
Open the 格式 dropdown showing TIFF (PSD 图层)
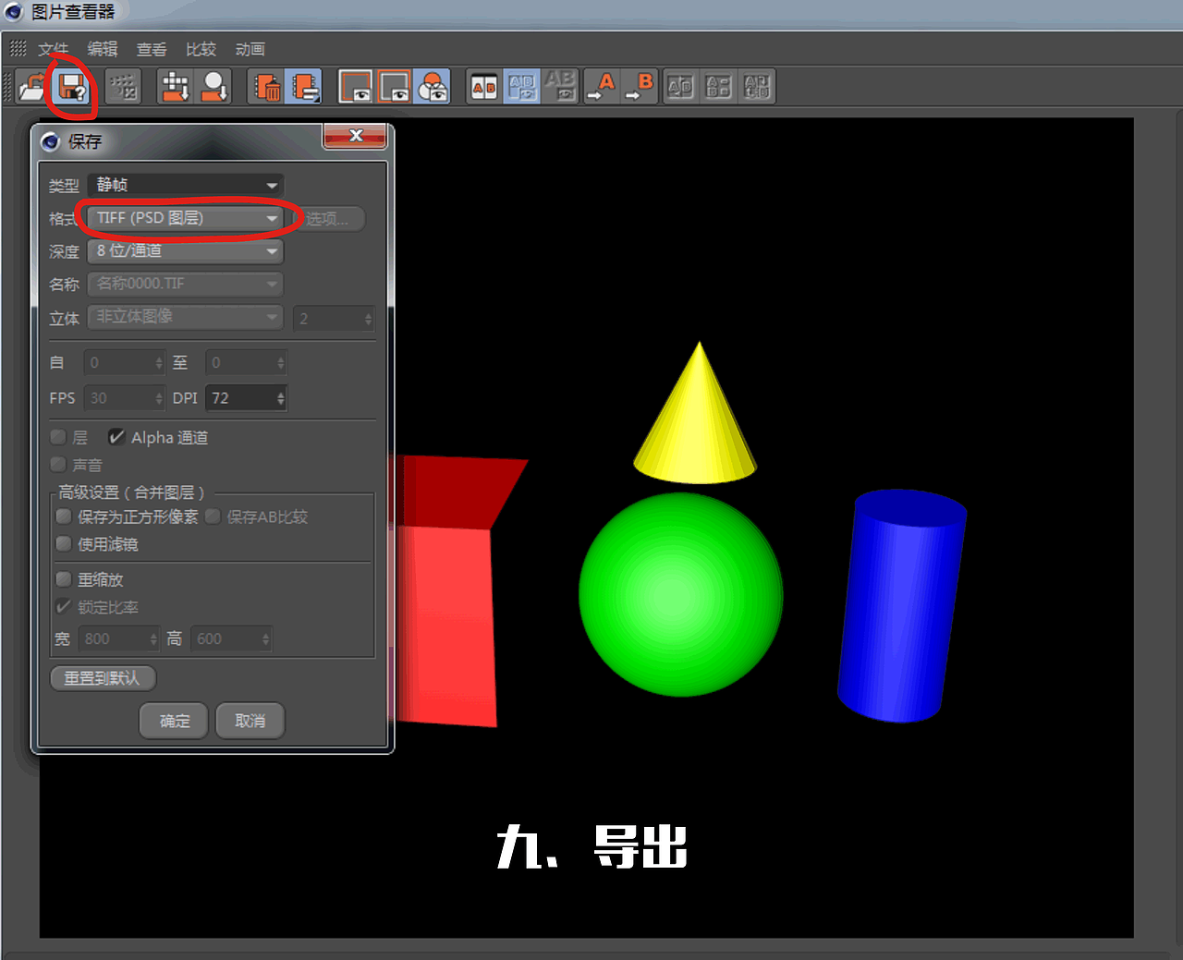186,218
